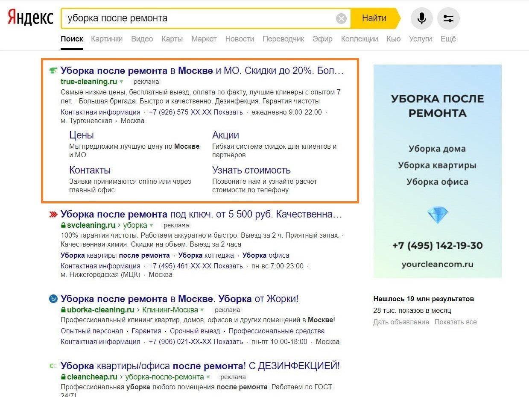Image resolution: width=529 pixels, height=397 pixels.
Task: Open the Услуги tab
Action: click(421, 39)
